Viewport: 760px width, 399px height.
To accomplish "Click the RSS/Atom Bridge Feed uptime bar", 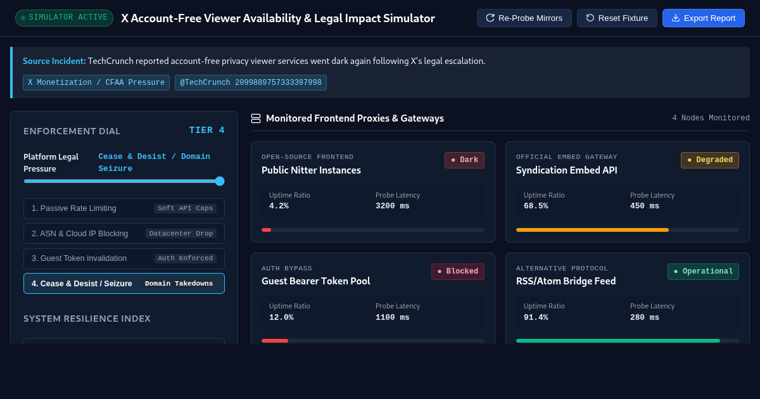I will click(628, 341).
